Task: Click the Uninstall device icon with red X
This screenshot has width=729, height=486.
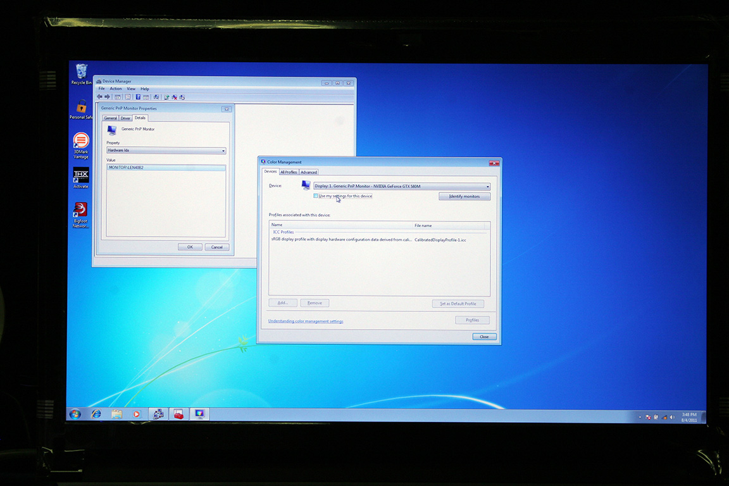Action: pos(175,97)
